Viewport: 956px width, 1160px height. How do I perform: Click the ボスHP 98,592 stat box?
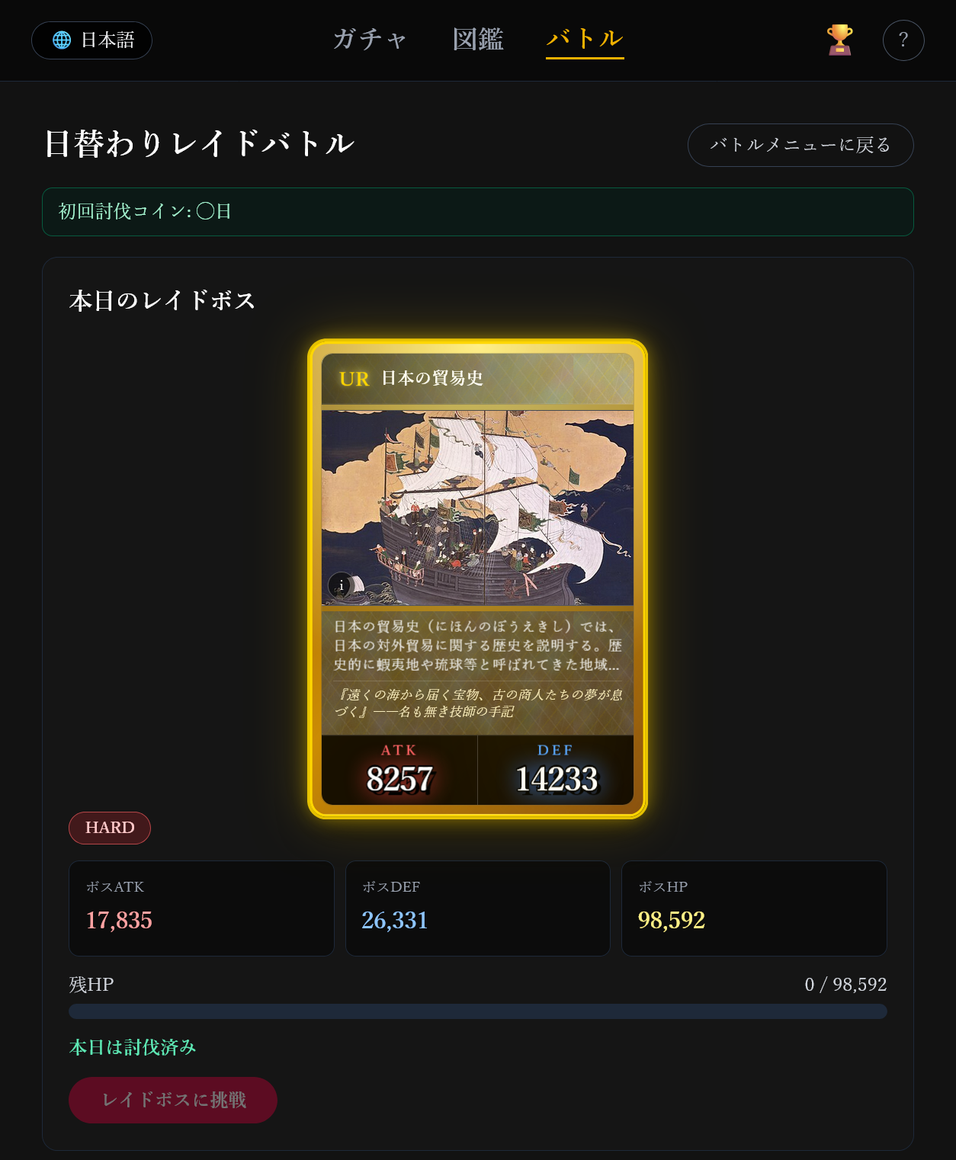tap(754, 908)
